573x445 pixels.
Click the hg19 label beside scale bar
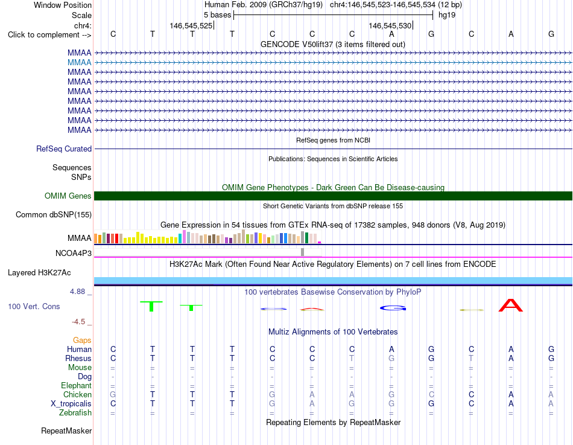tap(447, 15)
